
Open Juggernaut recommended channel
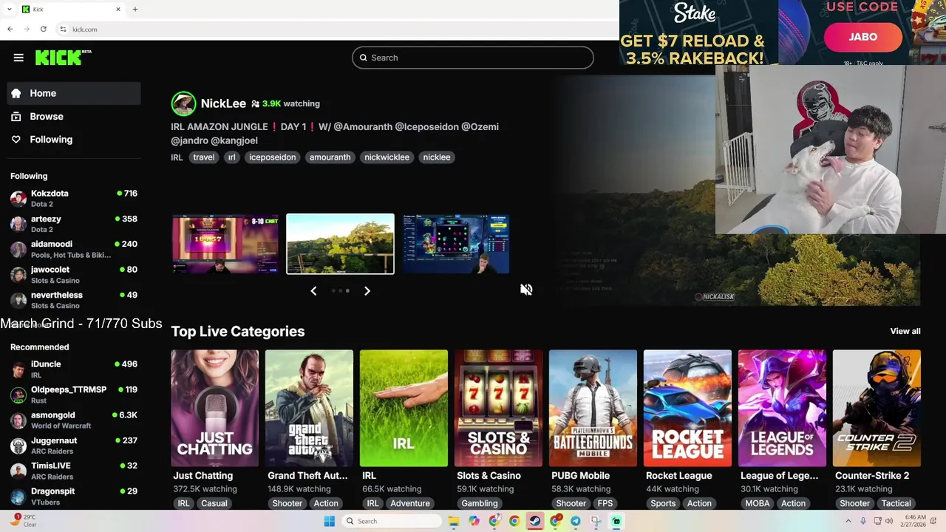coord(74,446)
